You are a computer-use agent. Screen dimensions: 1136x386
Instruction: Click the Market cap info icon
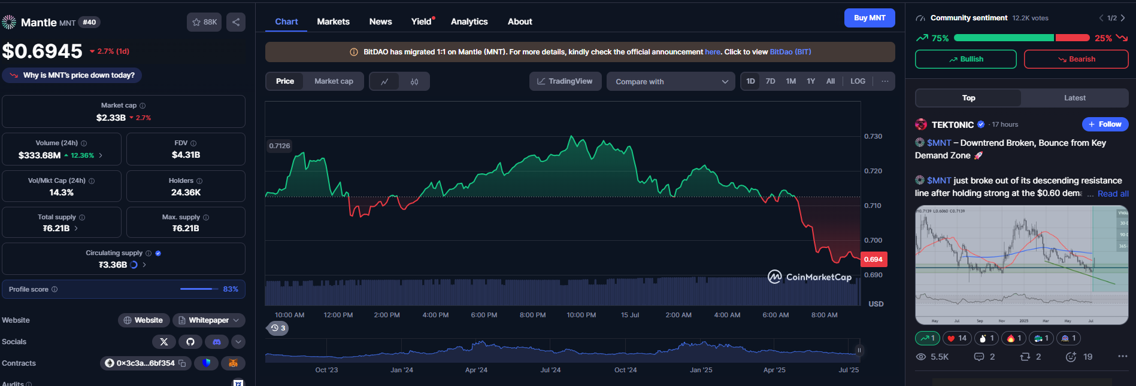[143, 106]
